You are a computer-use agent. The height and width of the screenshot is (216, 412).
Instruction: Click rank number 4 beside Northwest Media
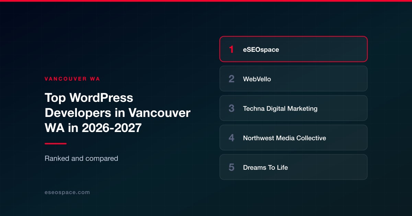coord(231,138)
